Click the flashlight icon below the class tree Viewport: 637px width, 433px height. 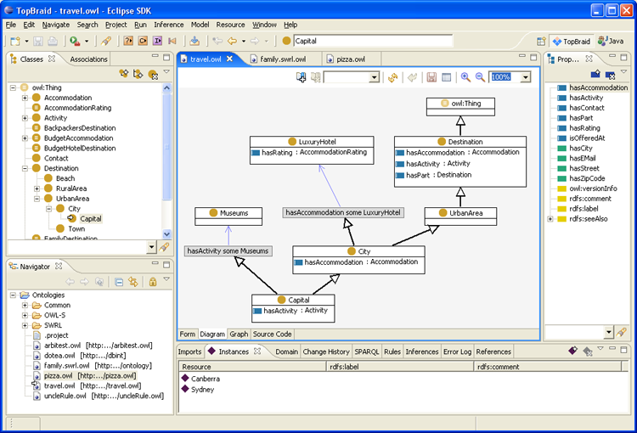[164, 247]
